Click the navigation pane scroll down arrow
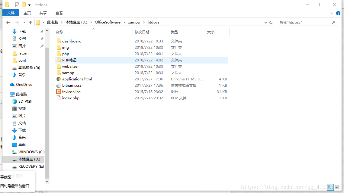 (x=47, y=181)
